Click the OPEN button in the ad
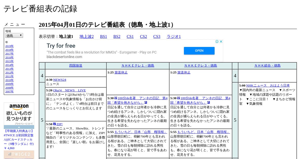The width and height of the screenshot is (304, 159). click(199, 51)
